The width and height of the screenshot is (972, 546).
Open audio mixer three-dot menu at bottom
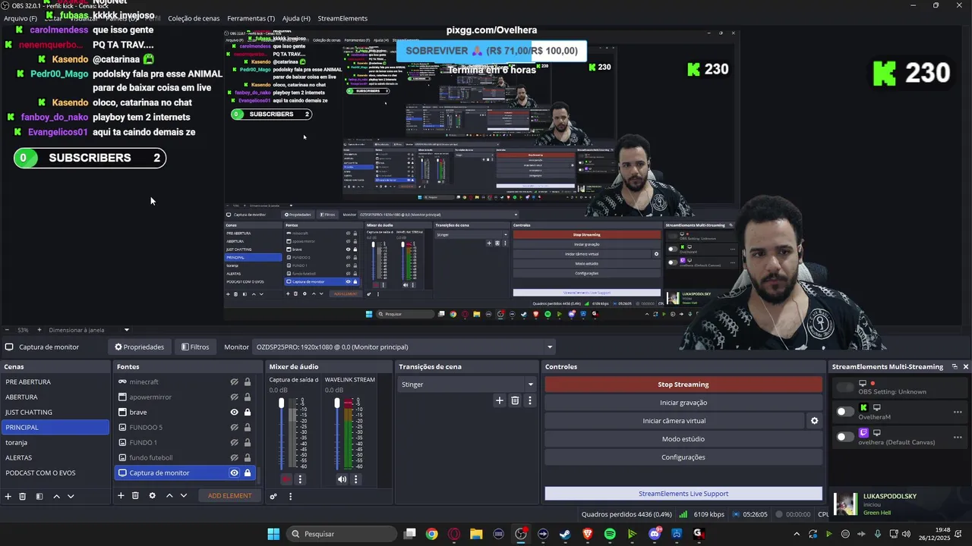290,497
